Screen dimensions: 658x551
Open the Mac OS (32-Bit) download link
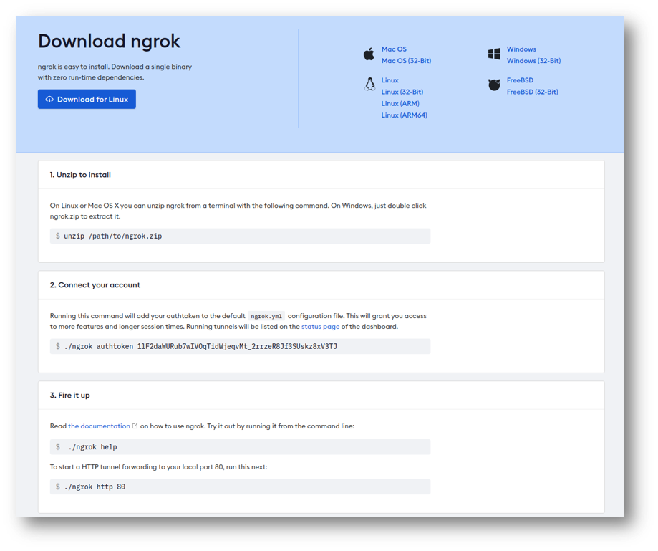[x=406, y=61]
